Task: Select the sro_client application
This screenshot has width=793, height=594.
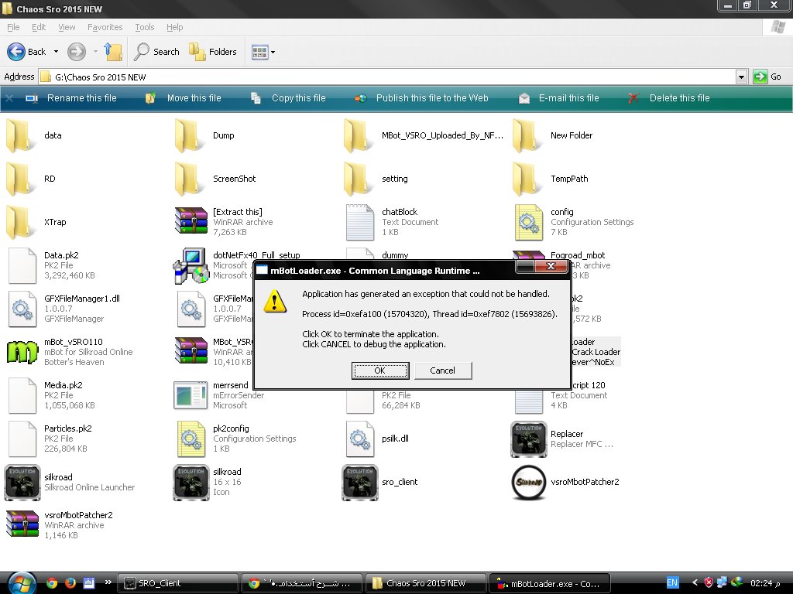Action: 379,483
